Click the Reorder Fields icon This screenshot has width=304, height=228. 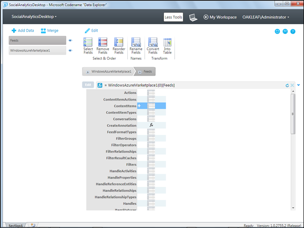(119, 42)
